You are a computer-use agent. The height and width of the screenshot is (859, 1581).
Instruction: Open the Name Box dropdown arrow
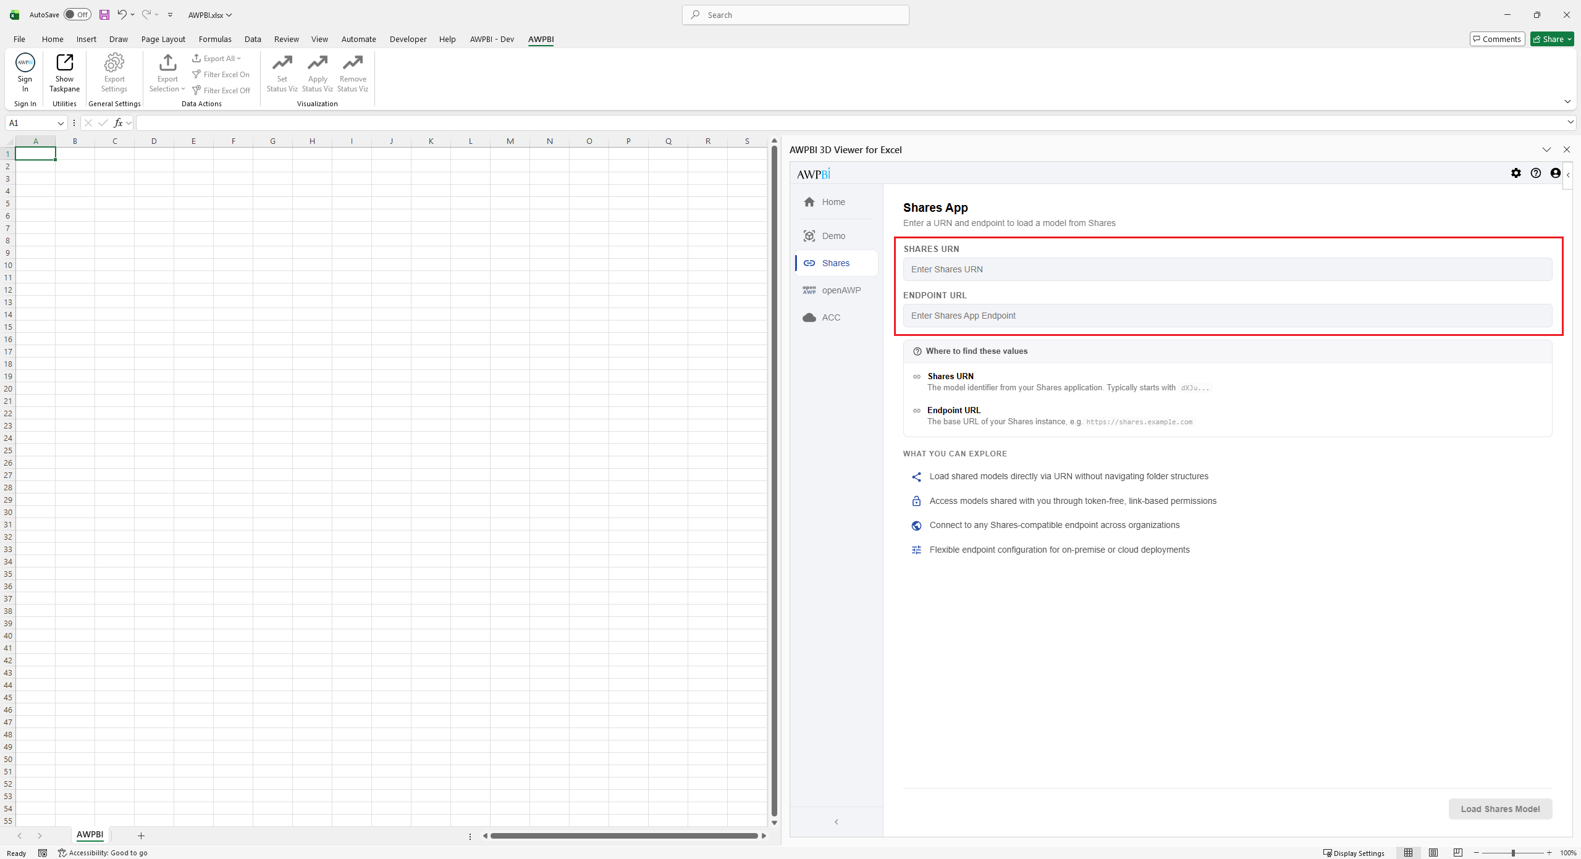pyautogui.click(x=61, y=123)
